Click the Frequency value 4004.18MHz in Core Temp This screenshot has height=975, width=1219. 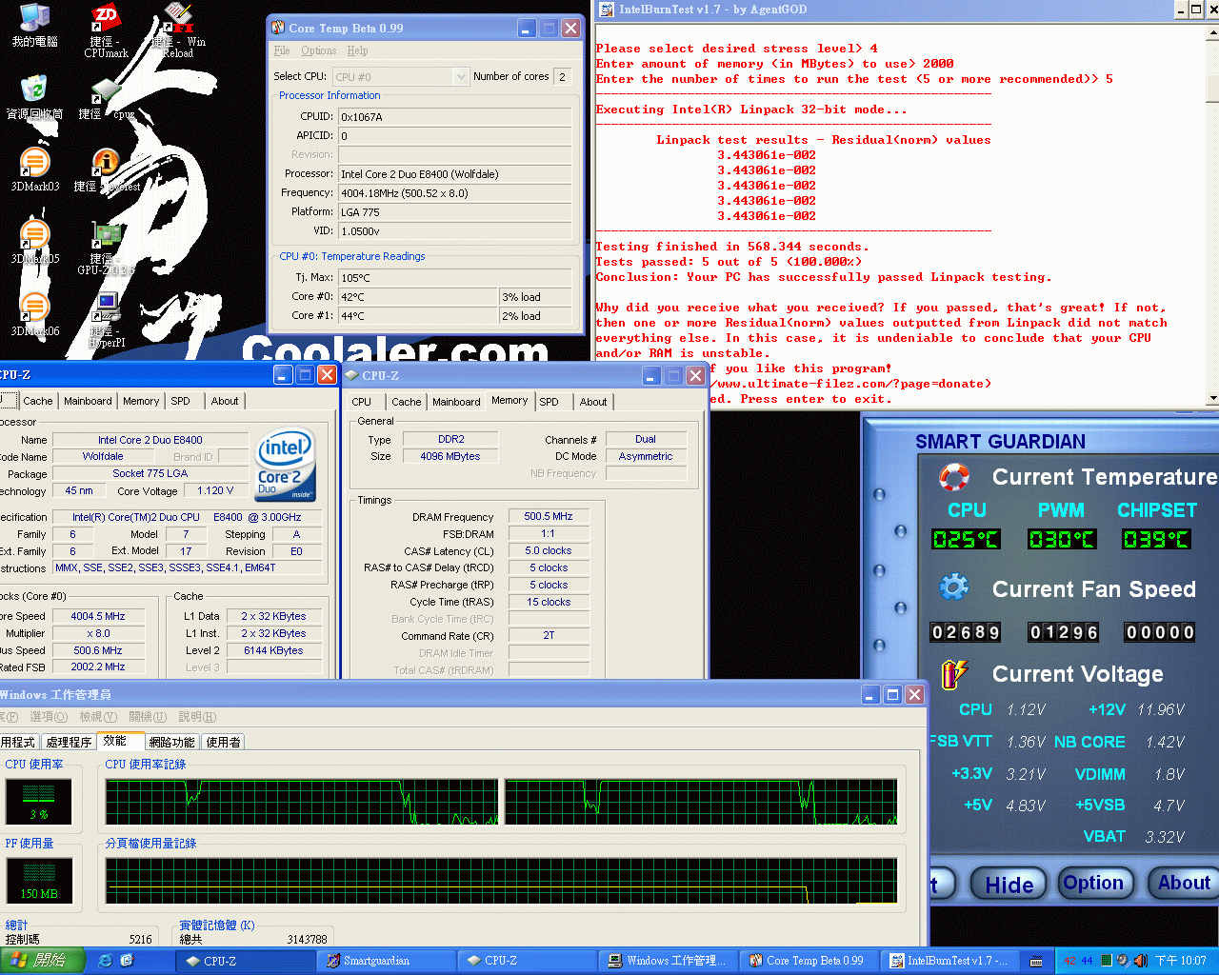click(x=455, y=193)
